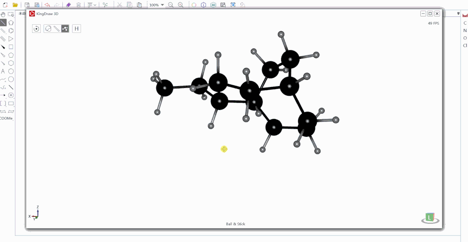Viewport: 468px width, 242px height.
Task: Click the scissors cut icon
Action: coord(119,5)
